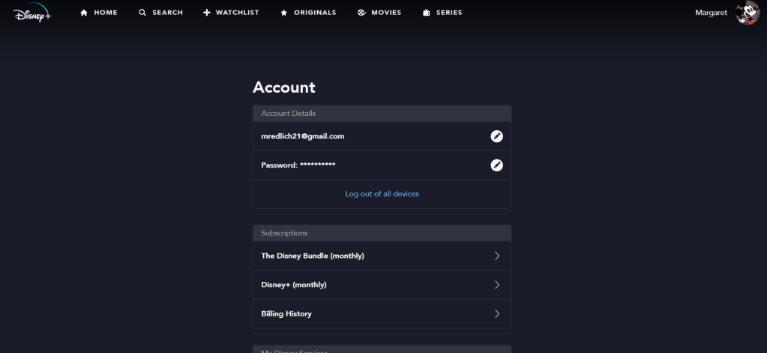
Task: Click the Series icon
Action: tap(427, 13)
